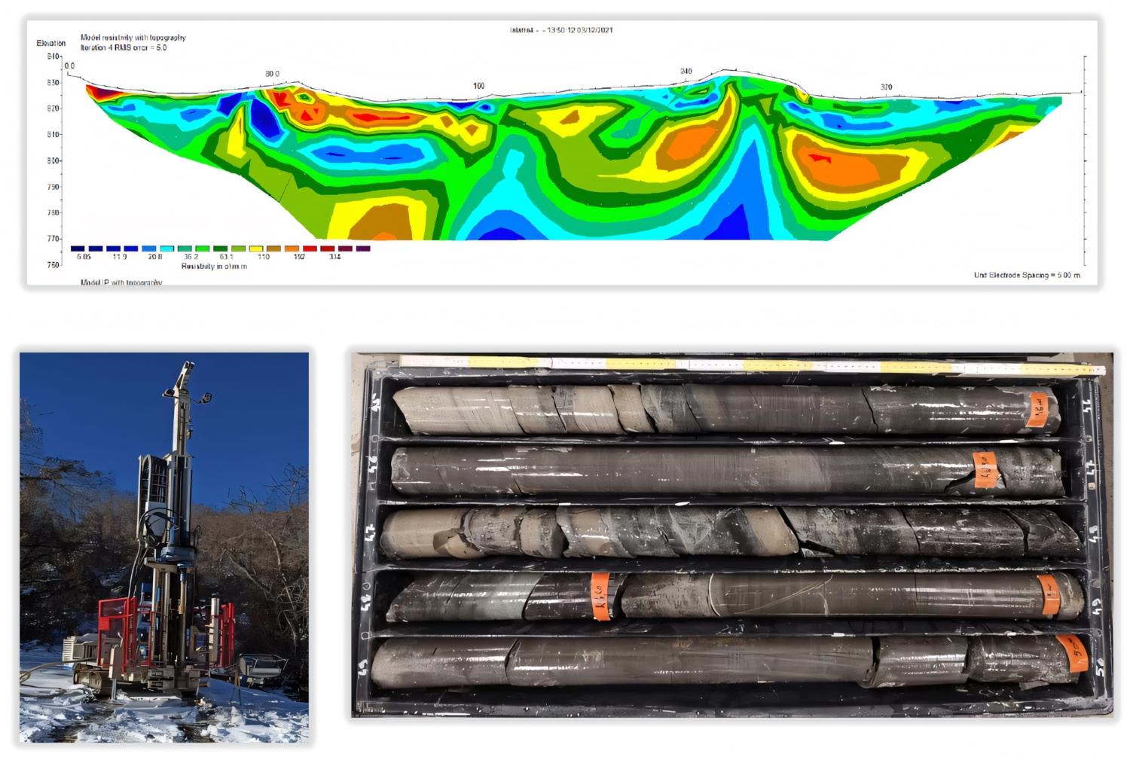Click the 840 elevation tick label
The image size is (1130, 757).
point(53,56)
